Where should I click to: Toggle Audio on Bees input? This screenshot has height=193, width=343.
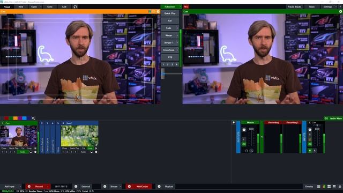pos(84,152)
